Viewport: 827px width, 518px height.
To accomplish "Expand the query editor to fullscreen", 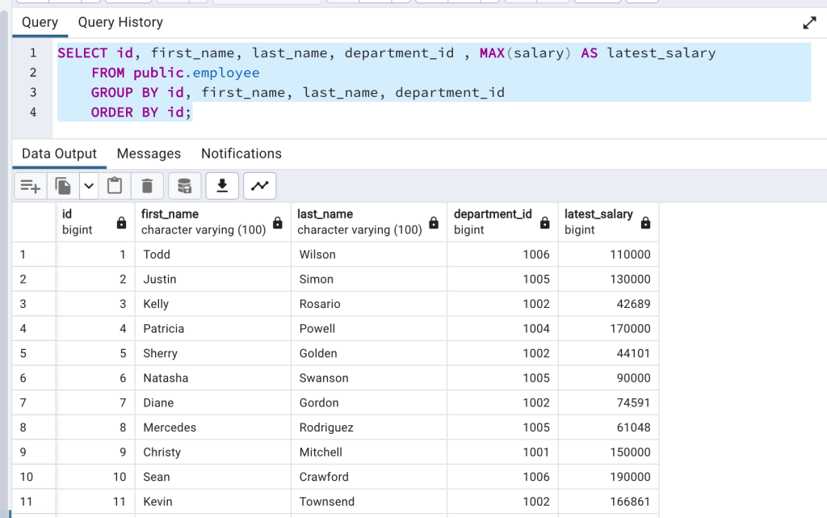I will click(x=809, y=23).
